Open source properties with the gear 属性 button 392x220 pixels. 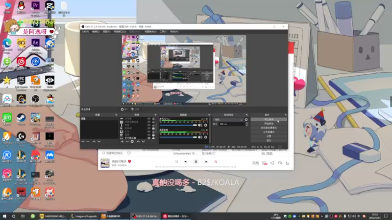coord(124,109)
